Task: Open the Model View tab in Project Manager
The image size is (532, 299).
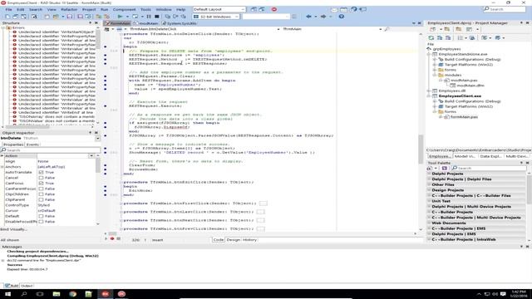Action: (465, 156)
